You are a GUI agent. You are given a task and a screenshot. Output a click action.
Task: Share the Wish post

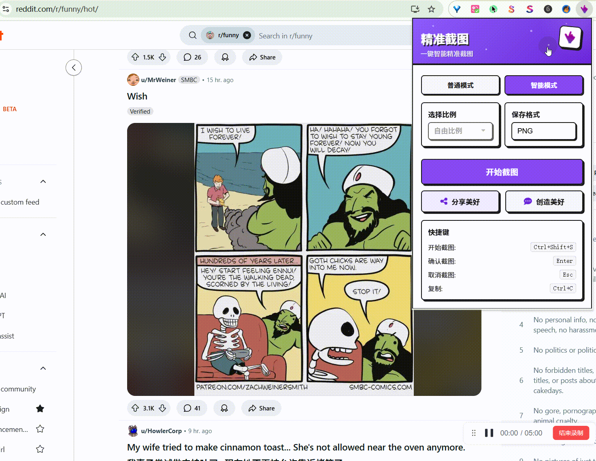click(x=262, y=408)
